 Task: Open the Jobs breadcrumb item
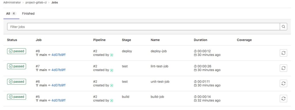click(x=54, y=3)
